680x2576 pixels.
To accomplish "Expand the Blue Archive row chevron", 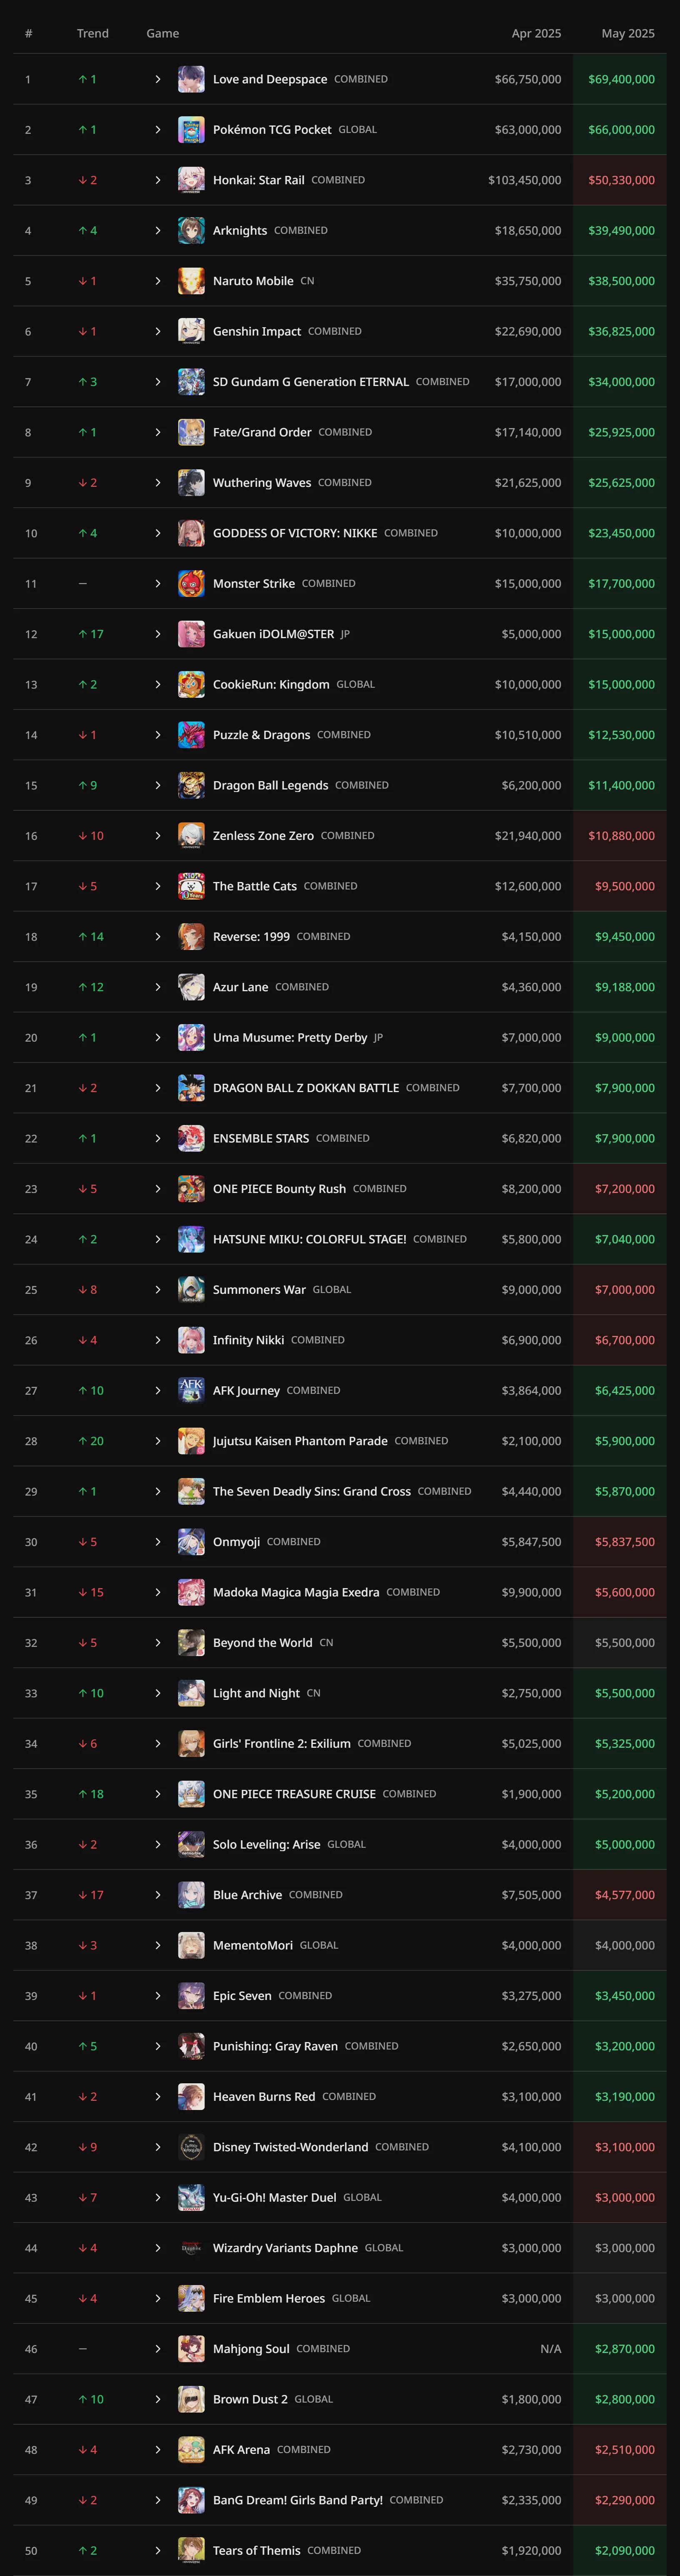I will pos(158,1895).
